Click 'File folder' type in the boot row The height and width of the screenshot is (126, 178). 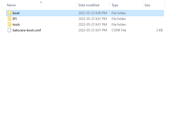[x=119, y=13]
